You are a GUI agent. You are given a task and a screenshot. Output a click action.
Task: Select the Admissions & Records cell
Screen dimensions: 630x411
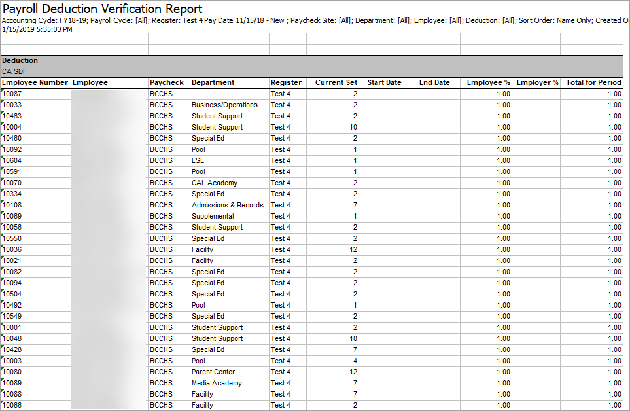pos(227,205)
